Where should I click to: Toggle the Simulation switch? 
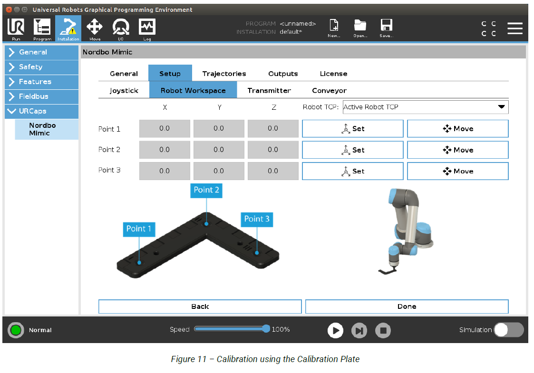(509, 330)
